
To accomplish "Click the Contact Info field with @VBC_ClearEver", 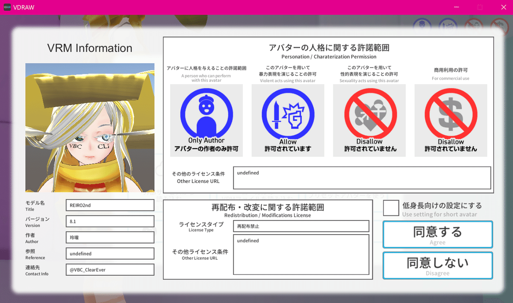I will coord(109,270).
